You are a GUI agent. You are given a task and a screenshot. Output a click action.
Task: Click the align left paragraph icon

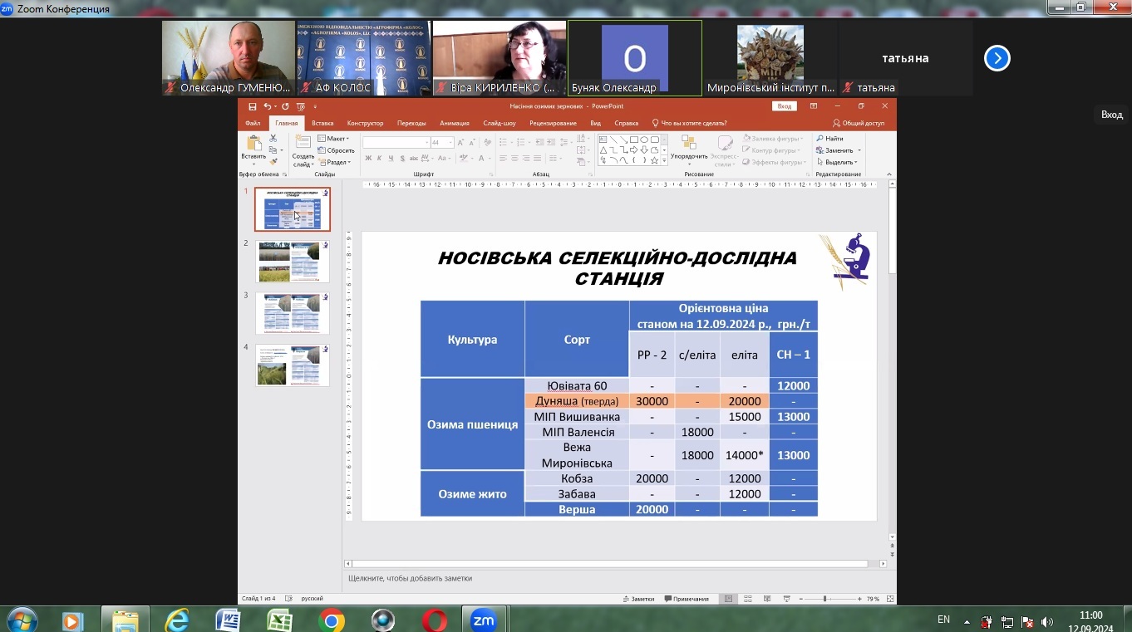point(503,158)
